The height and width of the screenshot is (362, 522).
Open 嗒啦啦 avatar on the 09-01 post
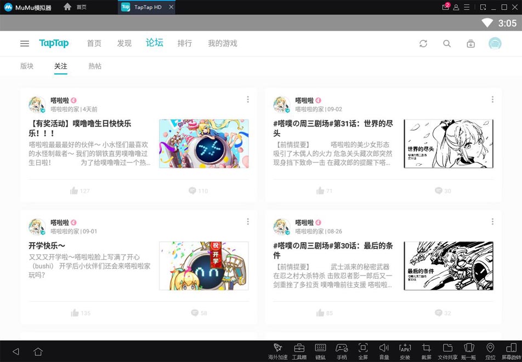pyautogui.click(x=37, y=227)
